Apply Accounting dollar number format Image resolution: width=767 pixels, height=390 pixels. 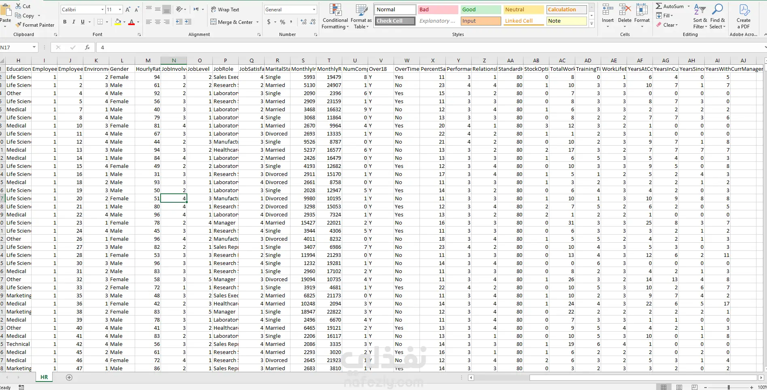[269, 22]
